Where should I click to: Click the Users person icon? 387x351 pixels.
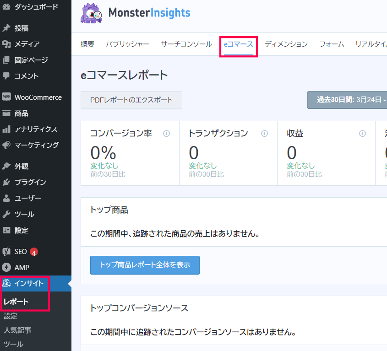click(6, 198)
